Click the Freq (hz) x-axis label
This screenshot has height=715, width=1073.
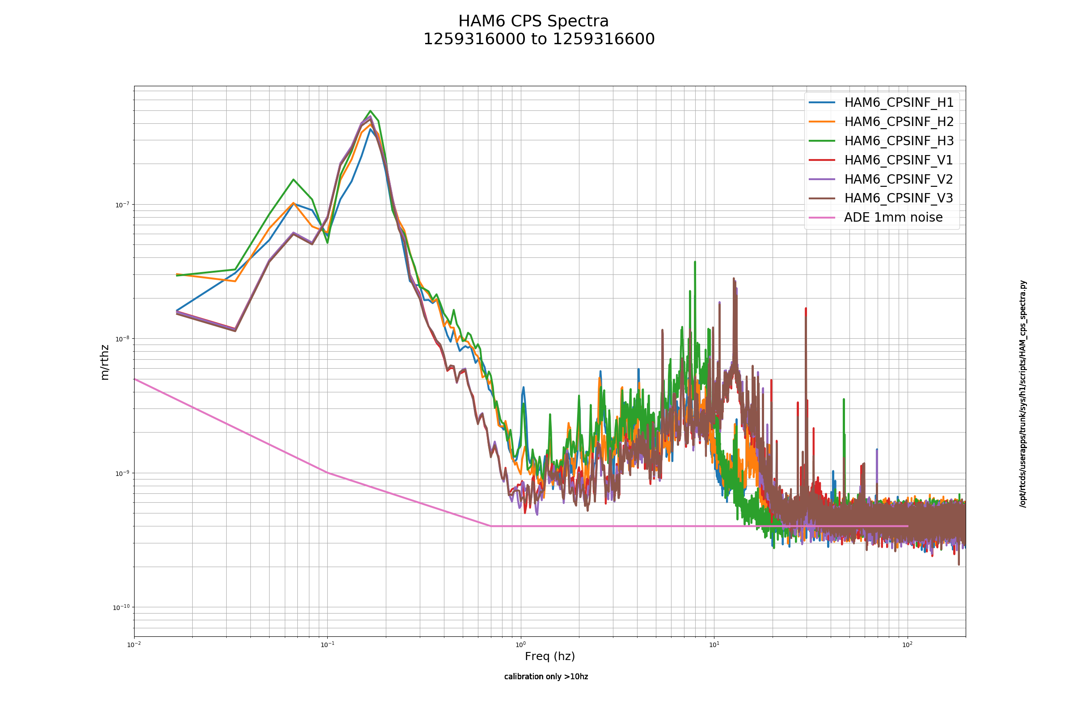pyautogui.click(x=550, y=656)
